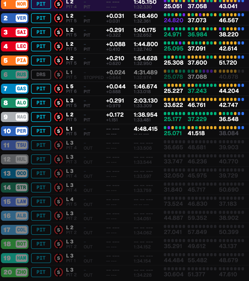Click Sainz's green 36.984 sector time
The height and width of the screenshot is (281, 249).
(x=197, y=34)
